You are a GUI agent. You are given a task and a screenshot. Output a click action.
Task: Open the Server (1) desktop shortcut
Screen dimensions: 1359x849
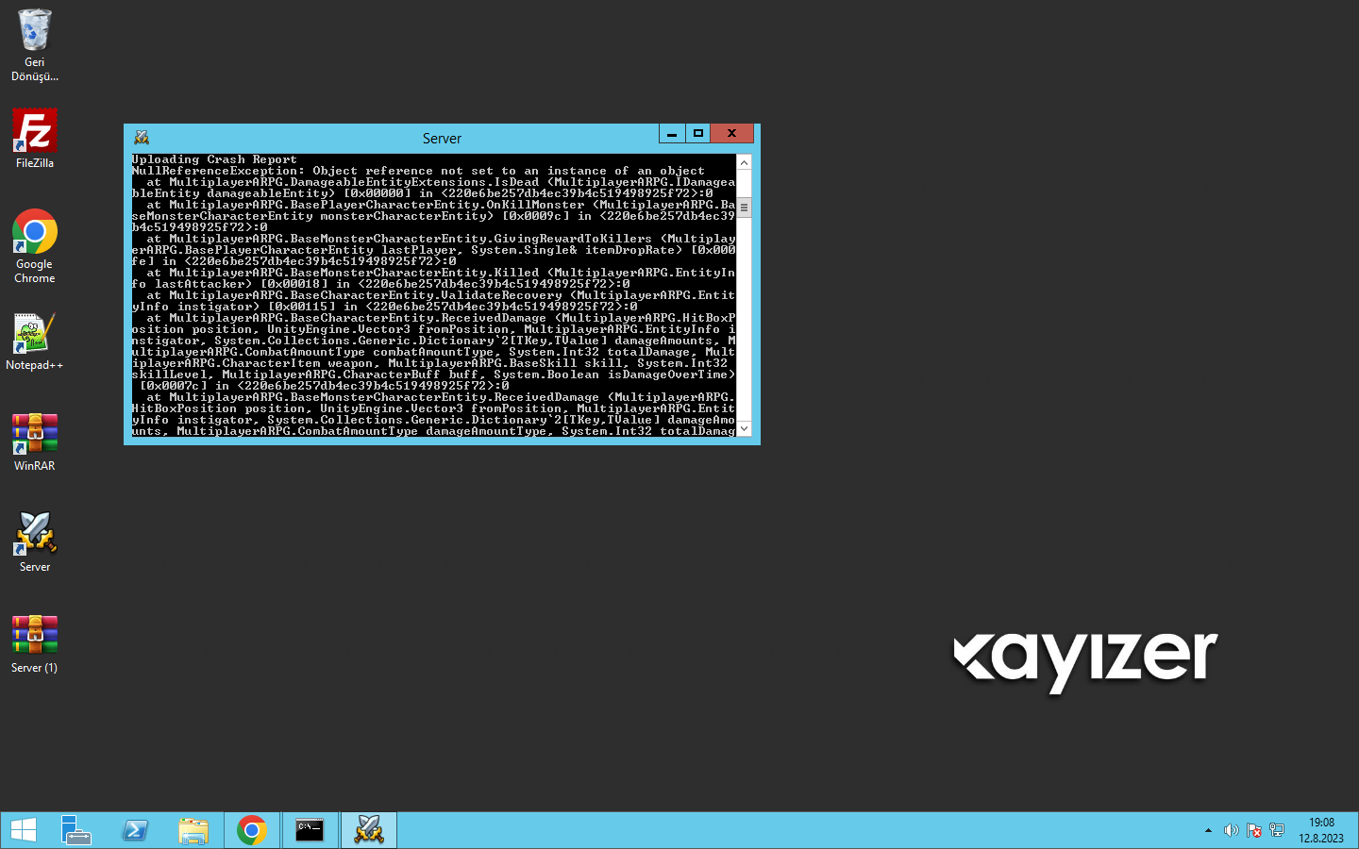pyautogui.click(x=34, y=636)
